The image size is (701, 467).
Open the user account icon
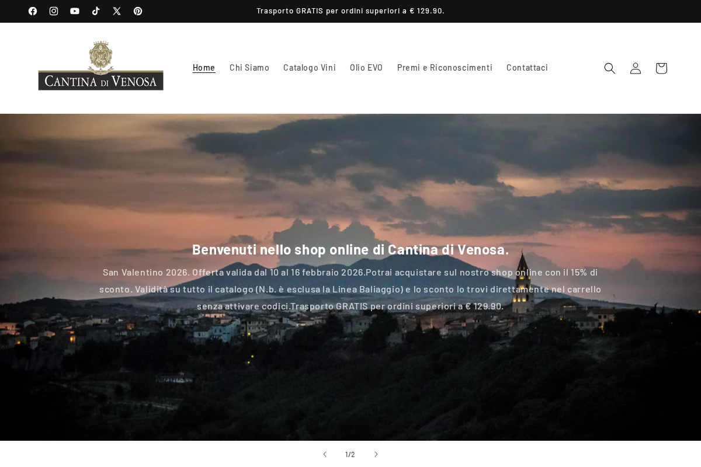[636, 68]
